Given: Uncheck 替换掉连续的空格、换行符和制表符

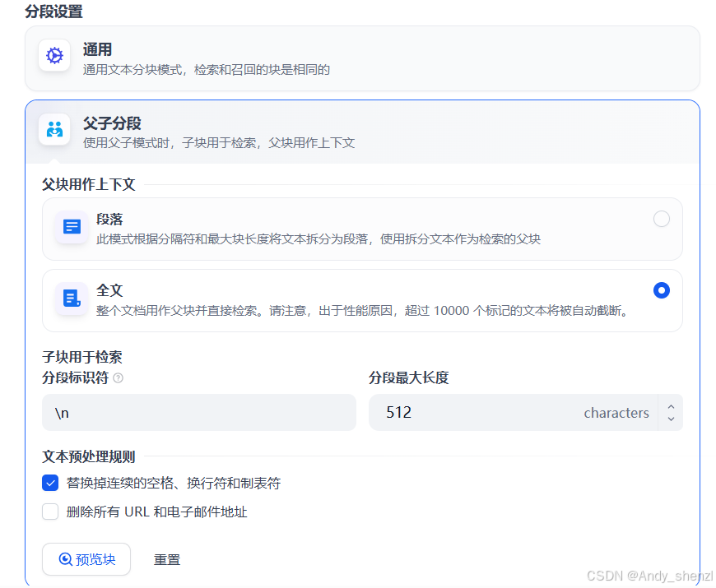Looking at the screenshot, I should 49,484.
